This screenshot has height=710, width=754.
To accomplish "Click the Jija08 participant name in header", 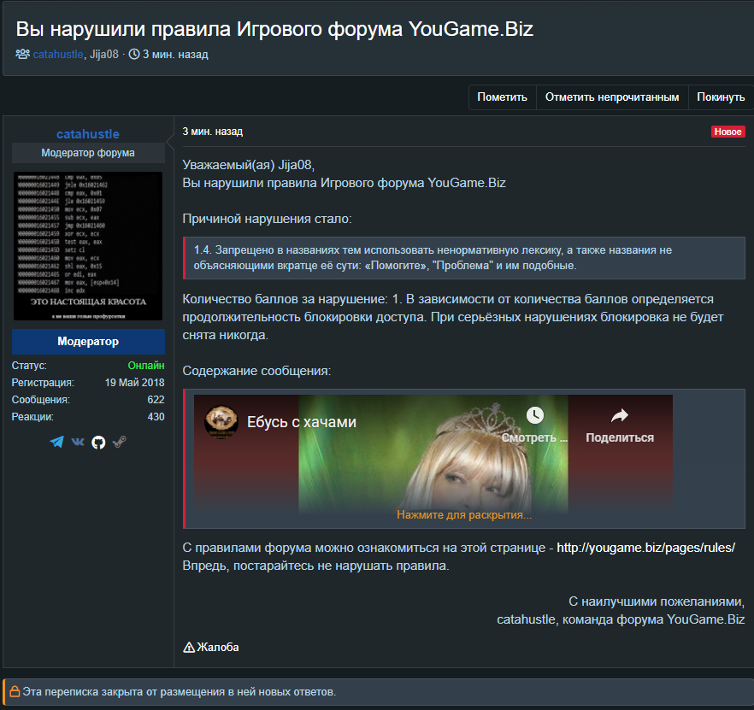I will coord(104,55).
